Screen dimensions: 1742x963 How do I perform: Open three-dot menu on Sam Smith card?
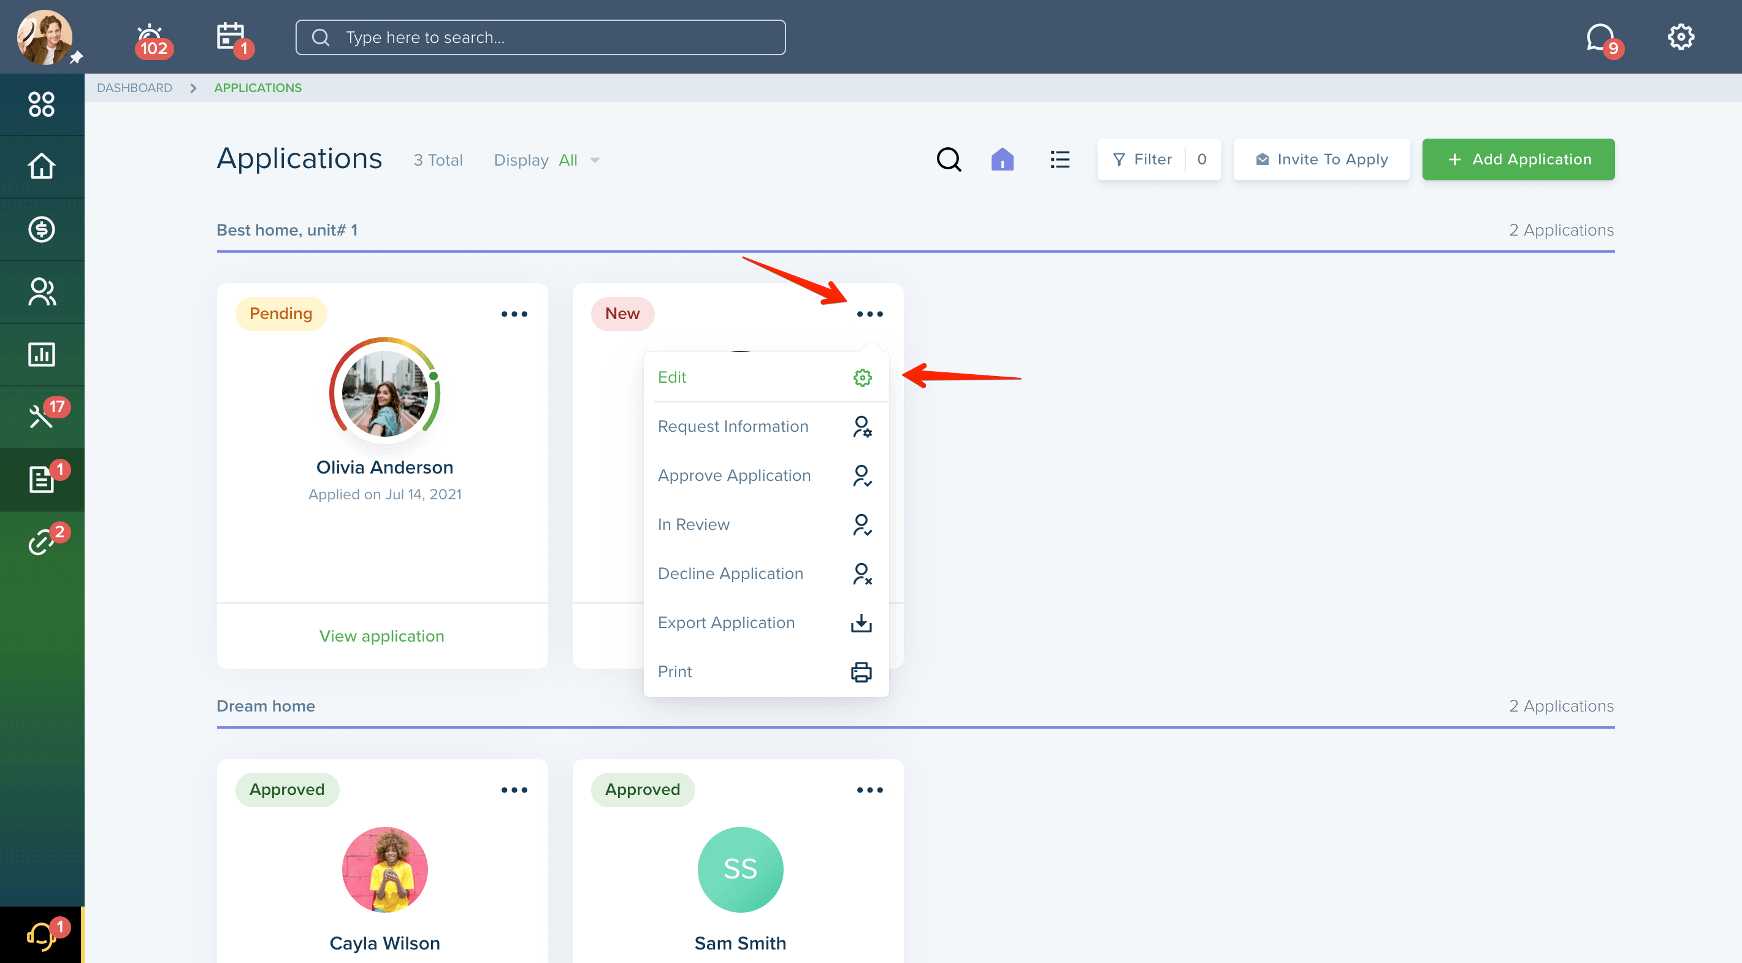tap(869, 790)
